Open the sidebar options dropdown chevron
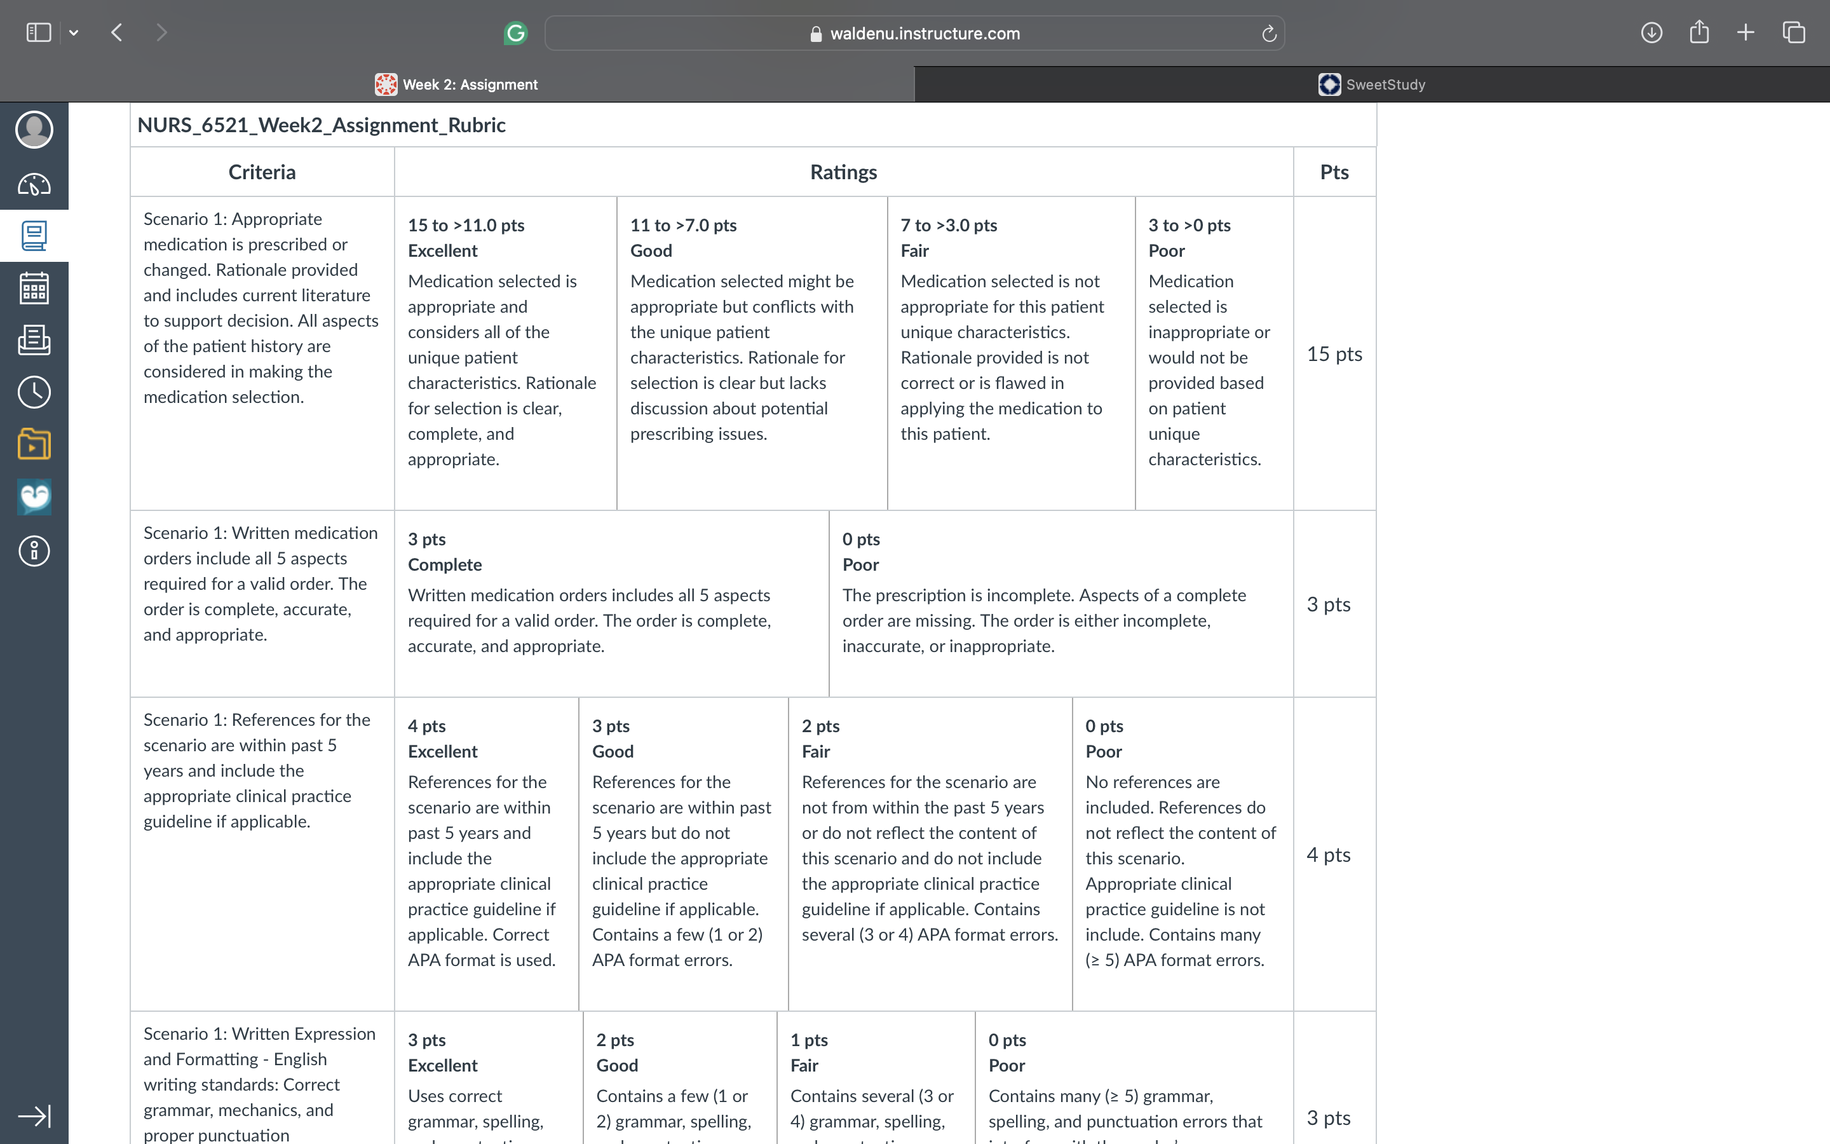The image size is (1830, 1144). [73, 32]
